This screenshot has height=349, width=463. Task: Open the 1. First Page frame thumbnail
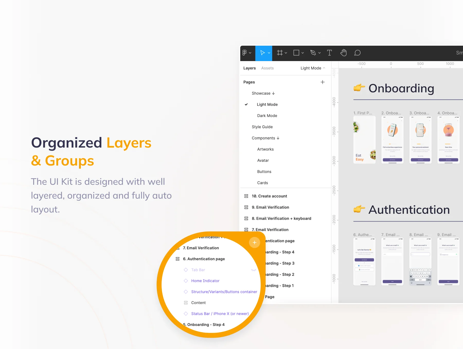coord(364,140)
